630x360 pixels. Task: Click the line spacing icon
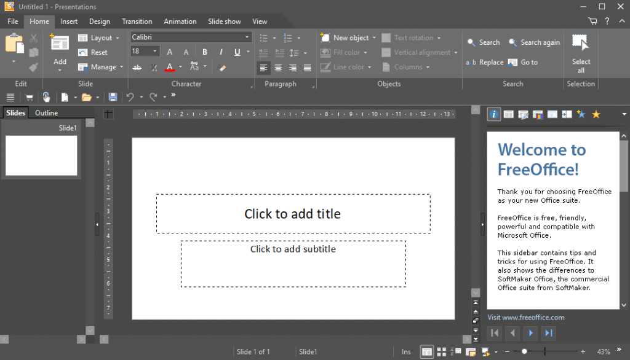tap(294, 53)
